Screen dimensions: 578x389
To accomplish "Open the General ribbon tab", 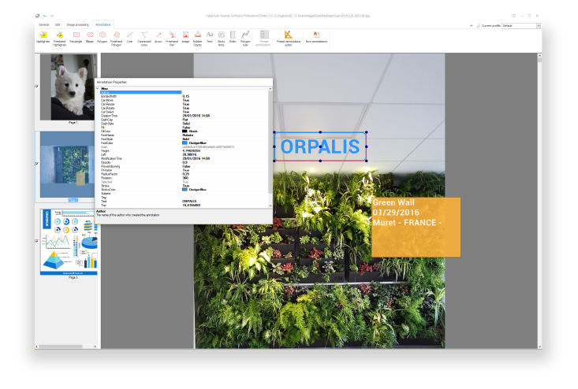I will [x=43, y=25].
